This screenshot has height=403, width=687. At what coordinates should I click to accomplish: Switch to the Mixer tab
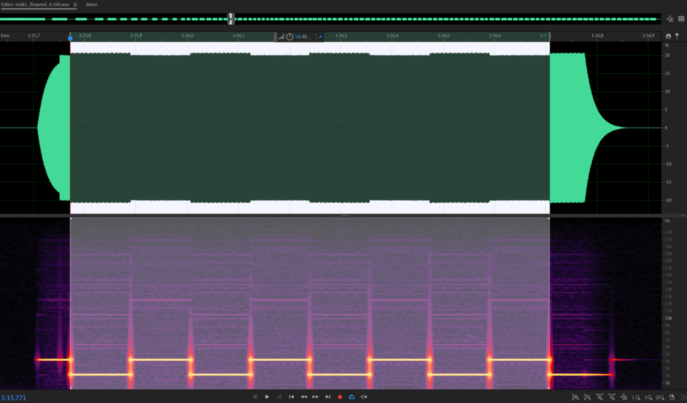pos(91,5)
